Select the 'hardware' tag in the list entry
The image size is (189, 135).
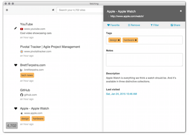point(38,119)
